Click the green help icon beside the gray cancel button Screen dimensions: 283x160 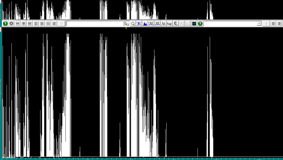[5, 24]
